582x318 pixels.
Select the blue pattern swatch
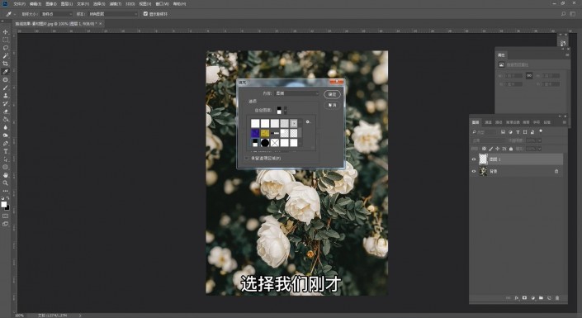[x=255, y=133]
